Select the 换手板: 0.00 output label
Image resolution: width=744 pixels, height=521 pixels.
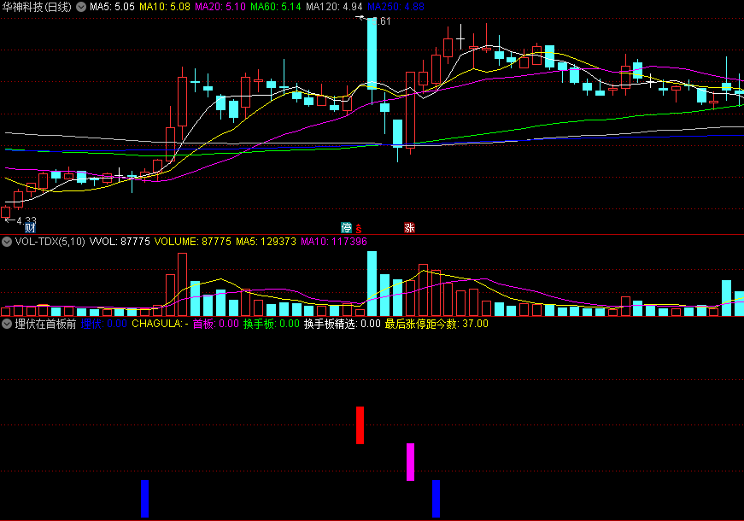[x=272, y=324]
